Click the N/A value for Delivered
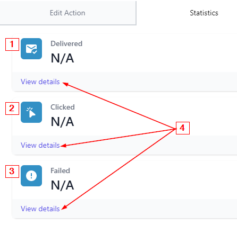The height and width of the screenshot is (225, 237). [62, 58]
